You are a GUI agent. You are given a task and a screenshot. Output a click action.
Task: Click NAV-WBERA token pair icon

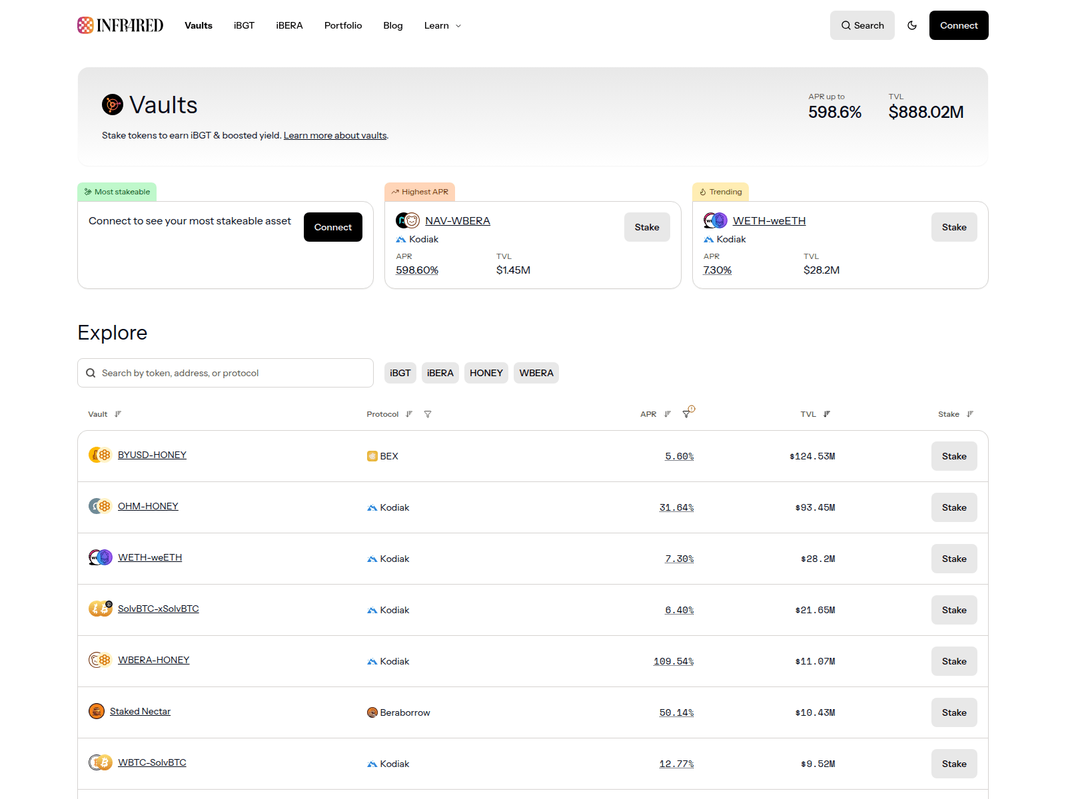pos(408,220)
